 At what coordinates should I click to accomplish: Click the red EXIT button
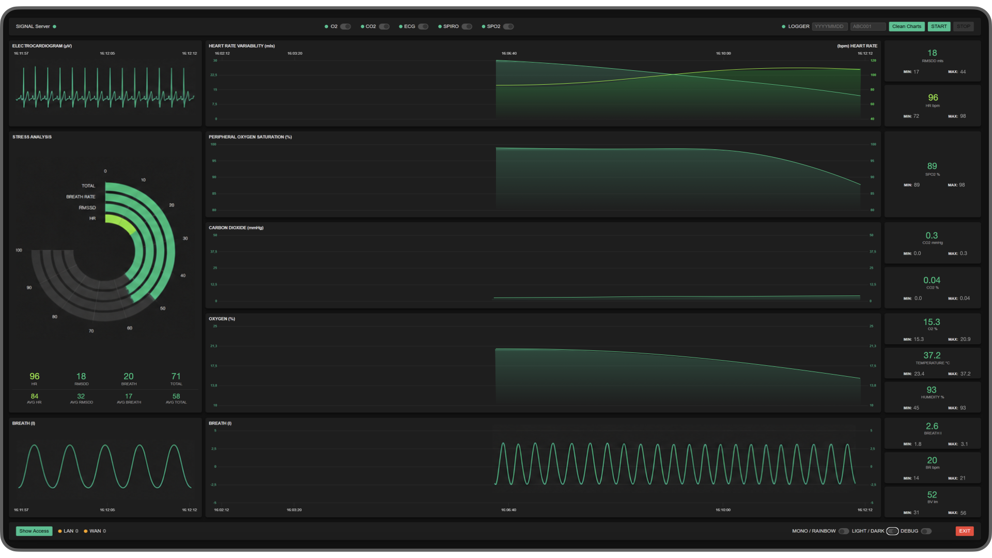click(x=965, y=531)
